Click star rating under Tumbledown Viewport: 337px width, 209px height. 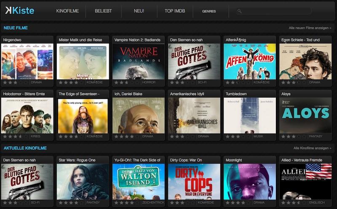click(238, 137)
